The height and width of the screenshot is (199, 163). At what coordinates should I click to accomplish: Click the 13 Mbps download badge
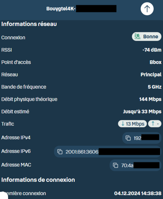click(132, 124)
